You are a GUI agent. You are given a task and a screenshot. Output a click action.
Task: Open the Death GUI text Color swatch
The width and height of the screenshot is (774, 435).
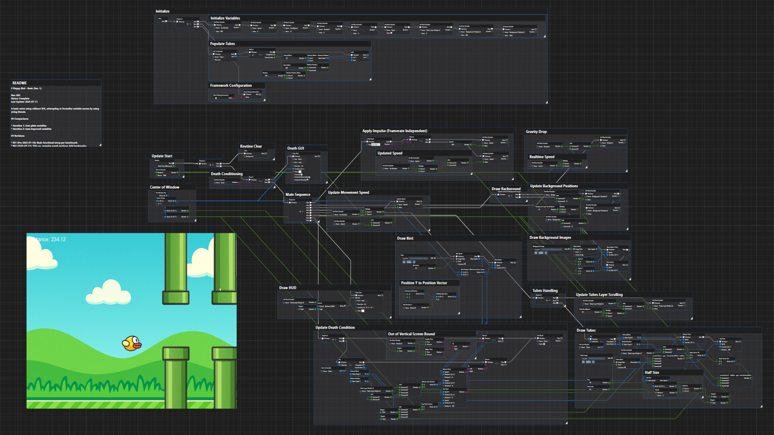click(x=300, y=172)
